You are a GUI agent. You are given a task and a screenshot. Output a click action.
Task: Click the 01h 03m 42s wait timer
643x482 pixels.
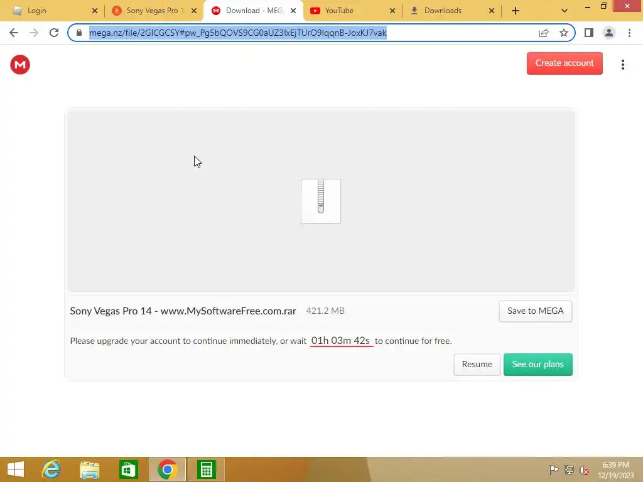click(341, 341)
